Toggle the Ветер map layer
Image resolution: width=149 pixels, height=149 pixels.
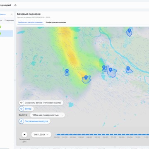(x=26, y=109)
